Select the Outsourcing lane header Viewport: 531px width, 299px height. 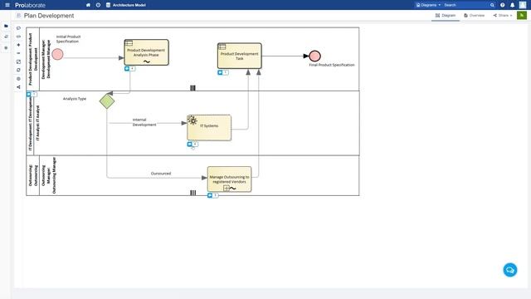tap(33, 175)
